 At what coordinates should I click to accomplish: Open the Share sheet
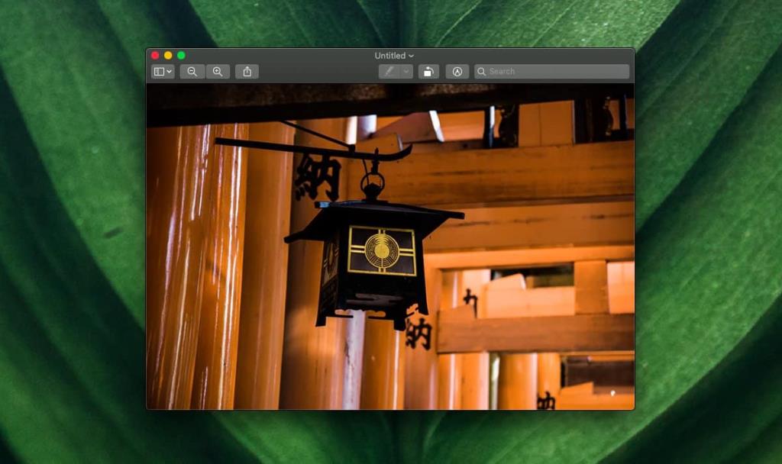click(x=246, y=71)
